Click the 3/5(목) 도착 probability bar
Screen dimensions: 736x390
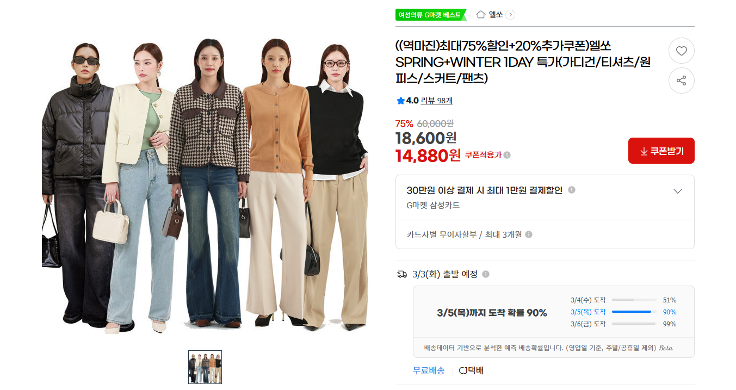634,312
